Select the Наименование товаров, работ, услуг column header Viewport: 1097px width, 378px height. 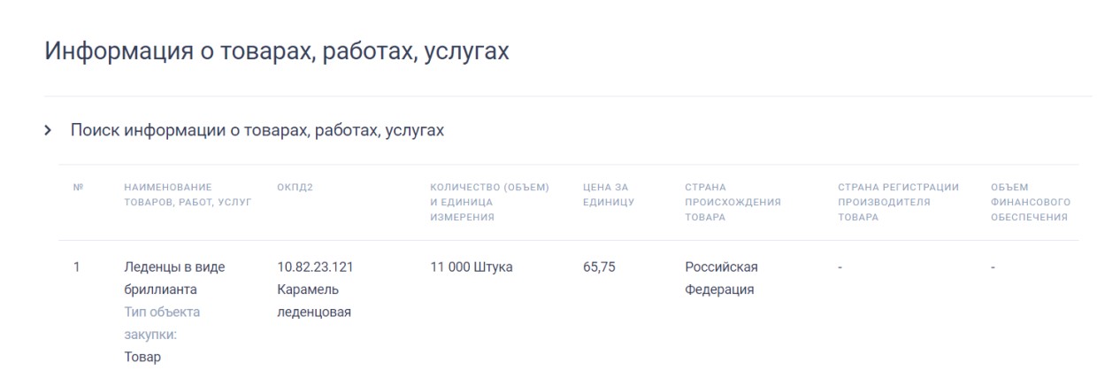pos(188,195)
